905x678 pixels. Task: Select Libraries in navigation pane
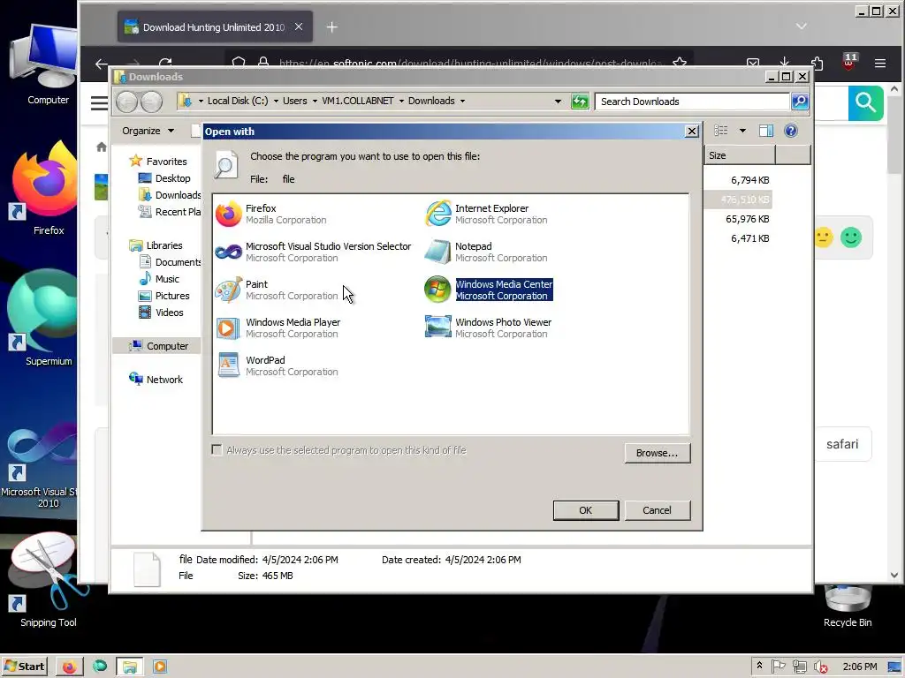(x=156, y=245)
